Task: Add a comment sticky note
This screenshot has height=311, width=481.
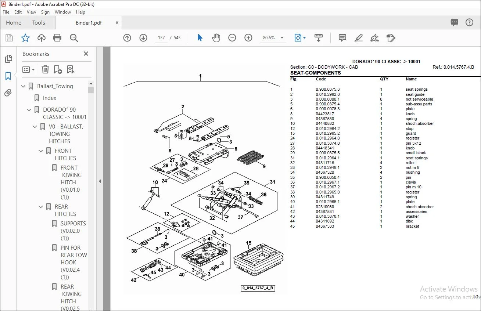Action: [342, 38]
